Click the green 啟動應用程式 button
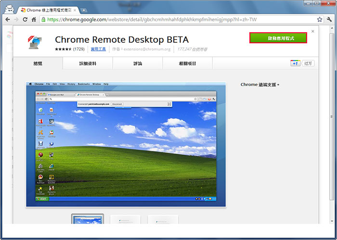 278,38
